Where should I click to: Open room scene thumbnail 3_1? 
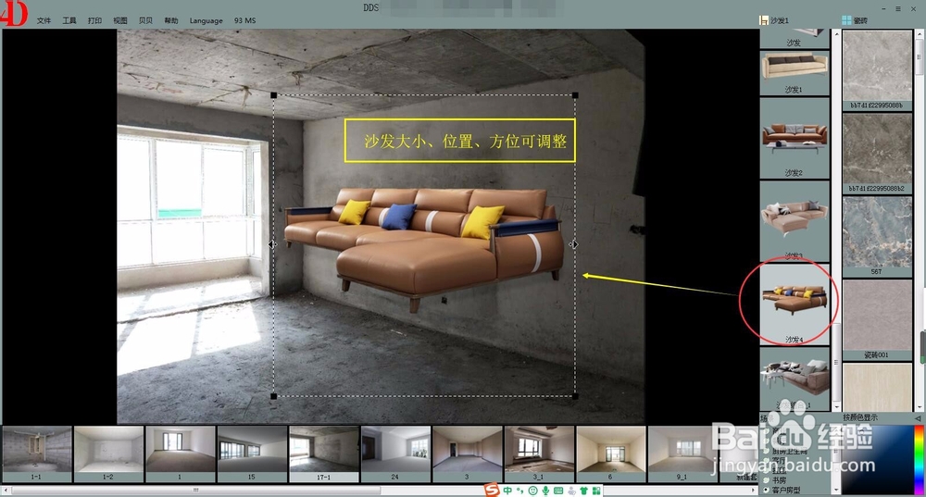pos(539,454)
